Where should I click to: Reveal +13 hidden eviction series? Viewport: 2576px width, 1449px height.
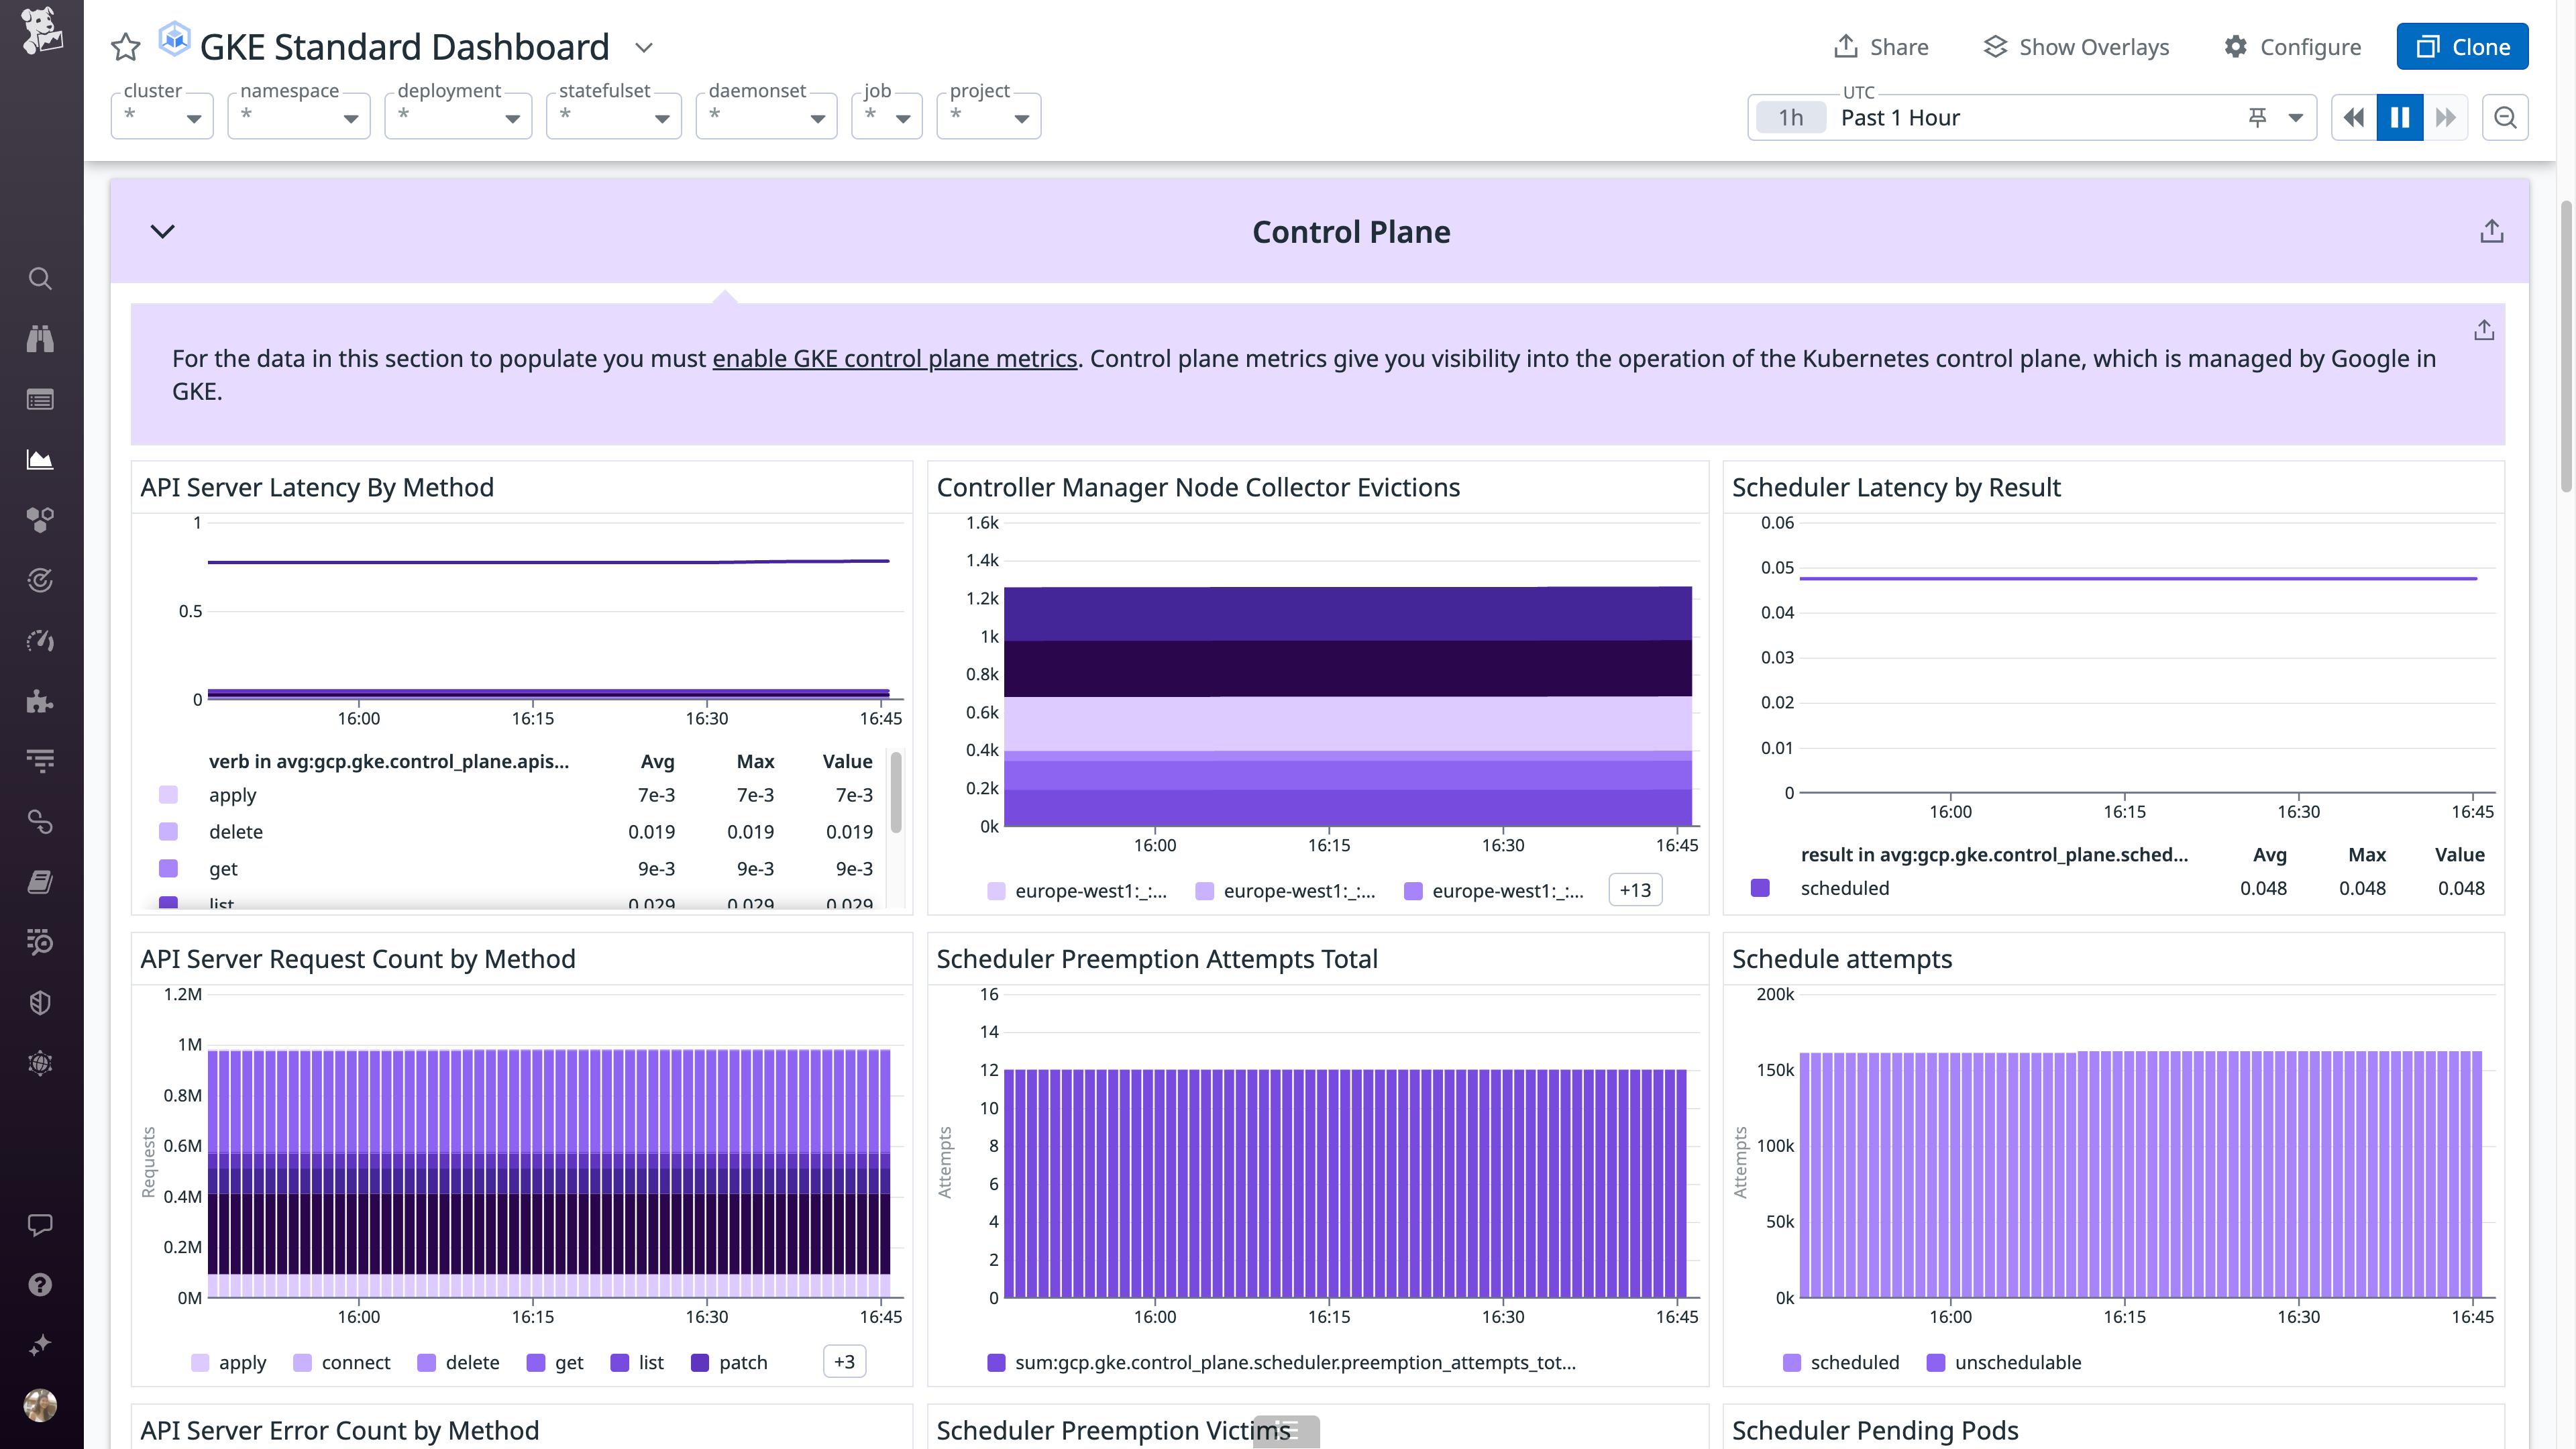[x=1634, y=889]
